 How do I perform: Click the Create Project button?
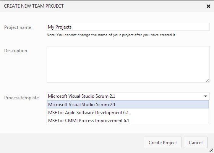[x=163, y=143]
